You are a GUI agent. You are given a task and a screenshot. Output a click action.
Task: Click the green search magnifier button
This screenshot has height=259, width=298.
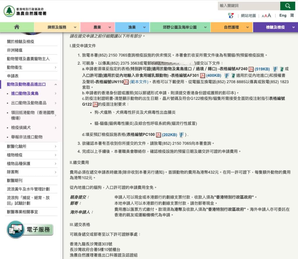(288, 6)
